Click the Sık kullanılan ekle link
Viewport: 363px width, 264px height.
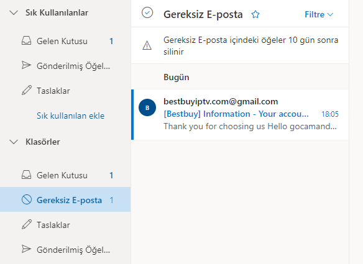click(x=70, y=116)
